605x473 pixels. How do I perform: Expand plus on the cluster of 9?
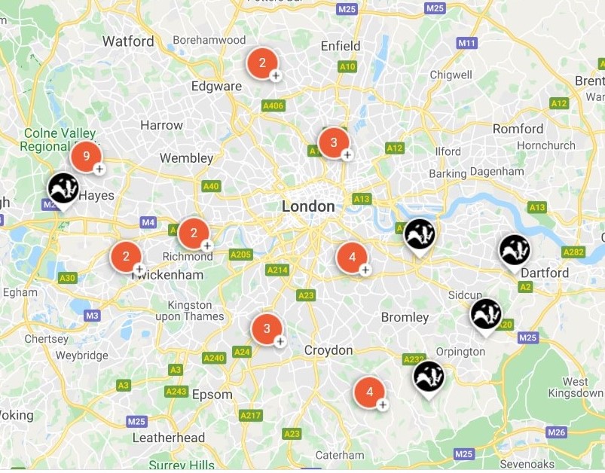[99, 169]
